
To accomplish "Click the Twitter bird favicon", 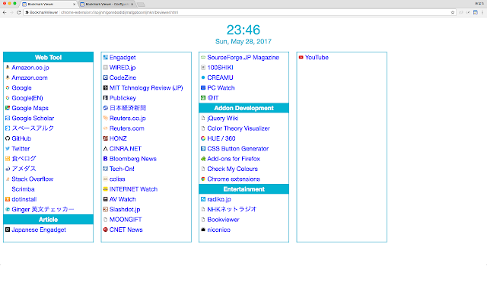I will (8, 149).
